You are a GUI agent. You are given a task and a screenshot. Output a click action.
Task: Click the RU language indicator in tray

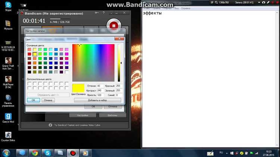(x=221, y=153)
